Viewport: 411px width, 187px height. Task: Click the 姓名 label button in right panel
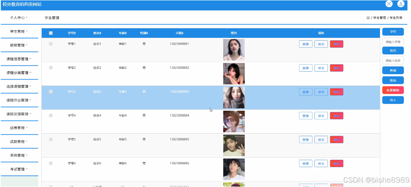click(393, 51)
